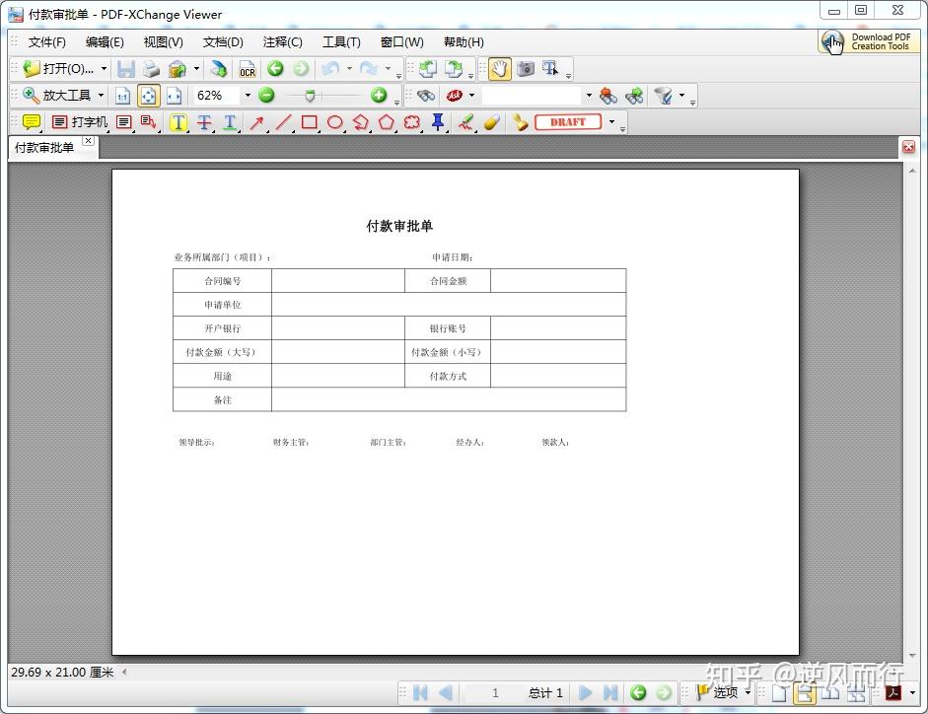Open the 放大工具 zoom tool dropdown
928x714 pixels.
(x=101, y=96)
